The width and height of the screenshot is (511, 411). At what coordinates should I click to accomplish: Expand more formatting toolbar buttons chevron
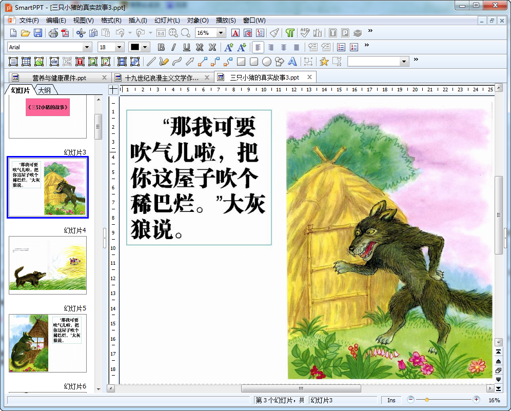click(367, 45)
